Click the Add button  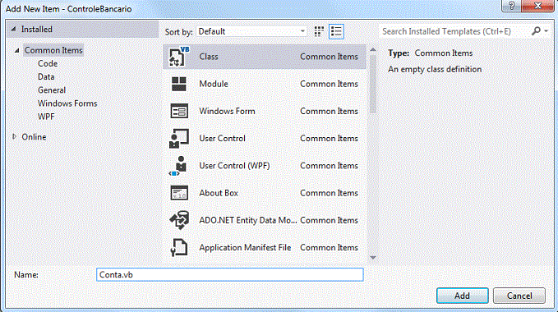click(463, 296)
